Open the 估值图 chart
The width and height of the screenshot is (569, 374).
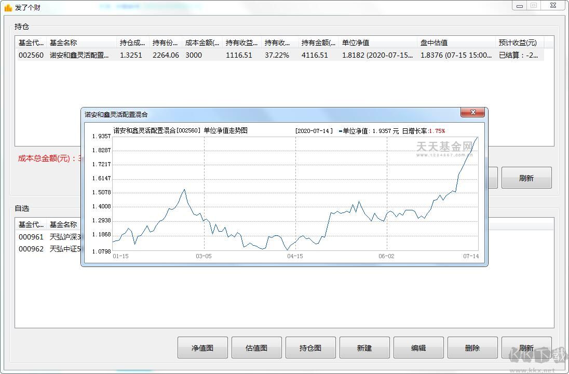tap(256, 348)
